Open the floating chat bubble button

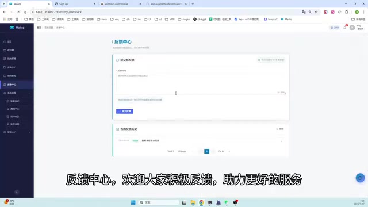pyautogui.click(x=360, y=178)
